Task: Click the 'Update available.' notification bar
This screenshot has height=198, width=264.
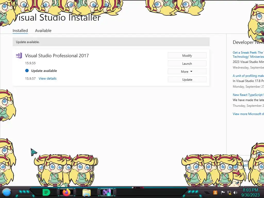Action: pyautogui.click(x=111, y=42)
